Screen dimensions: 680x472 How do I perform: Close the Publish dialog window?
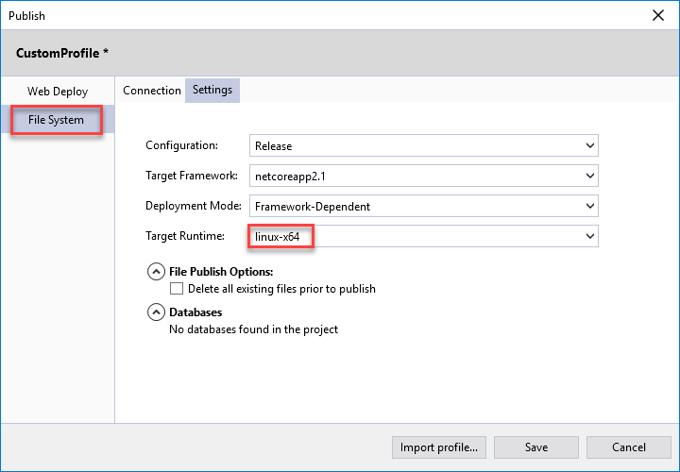(657, 15)
